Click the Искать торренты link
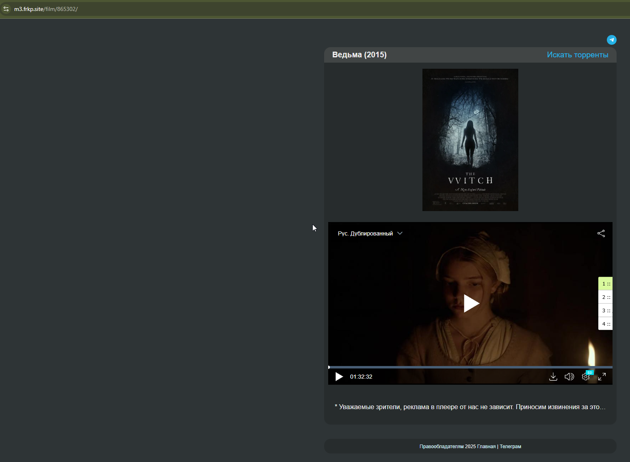The image size is (630, 462). [577, 55]
